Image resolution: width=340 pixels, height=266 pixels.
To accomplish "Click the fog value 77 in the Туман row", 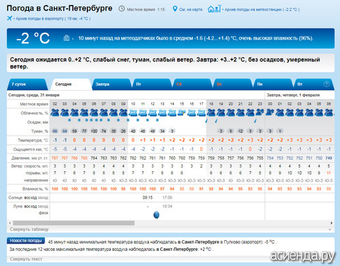I will click(84, 131).
